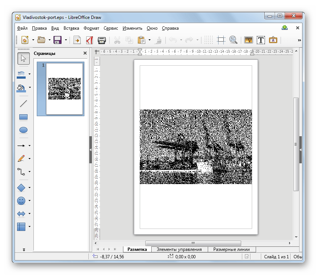The width and height of the screenshot is (317, 275).
Task: Pick the straight Line drawing tool
Action: 23,103
